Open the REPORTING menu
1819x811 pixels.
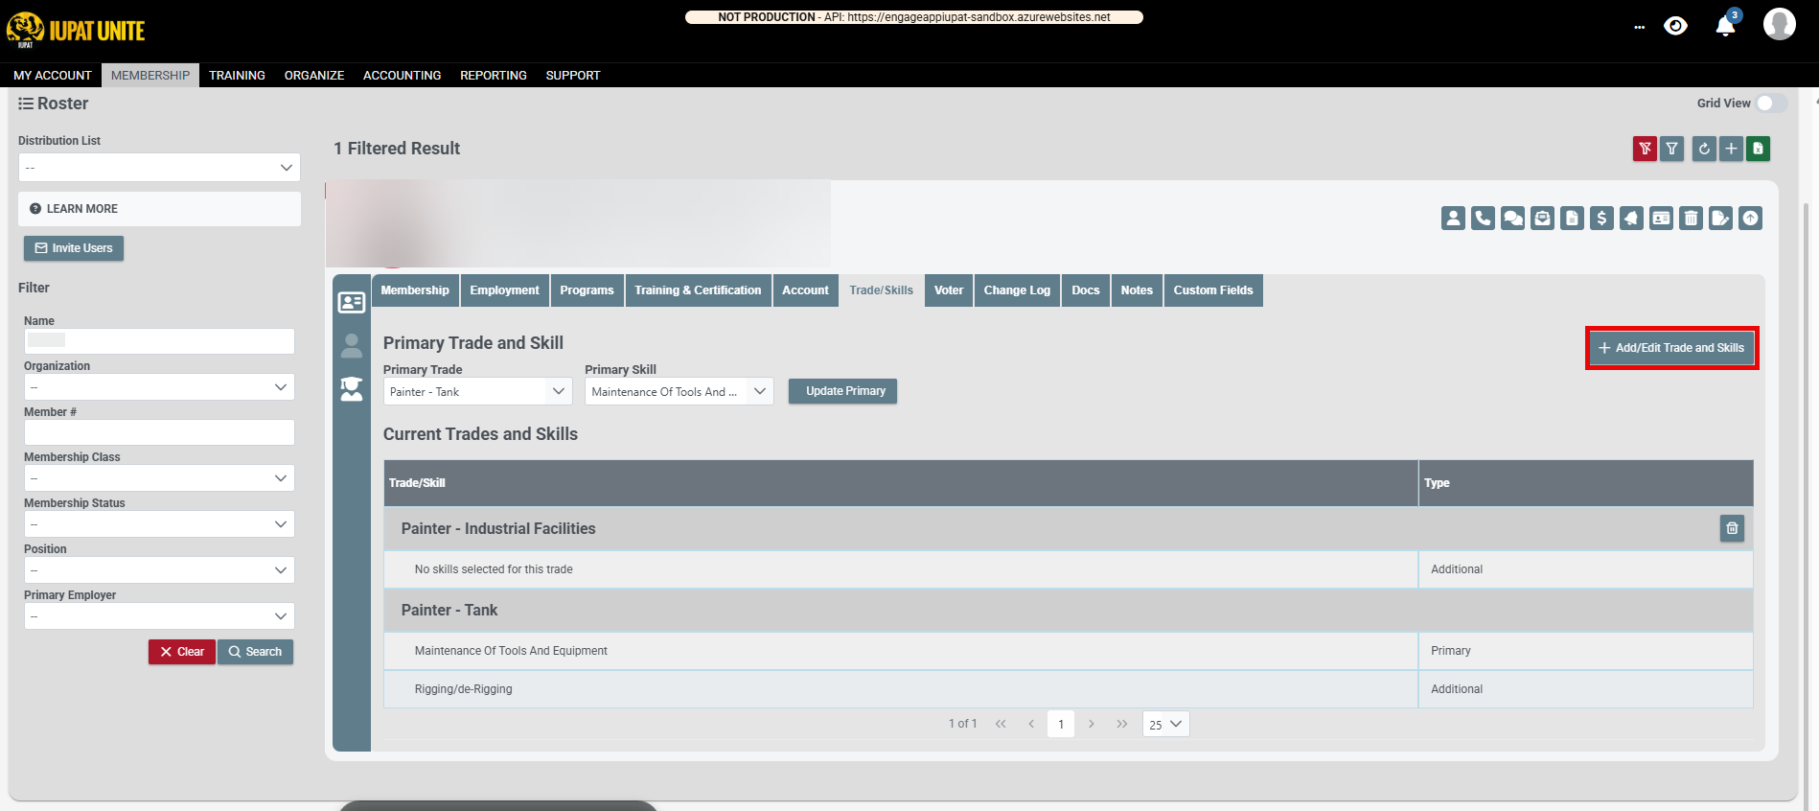point(494,75)
